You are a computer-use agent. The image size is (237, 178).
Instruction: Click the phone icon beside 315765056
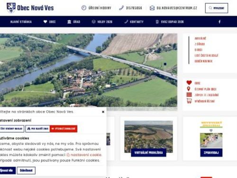tap(121, 8)
